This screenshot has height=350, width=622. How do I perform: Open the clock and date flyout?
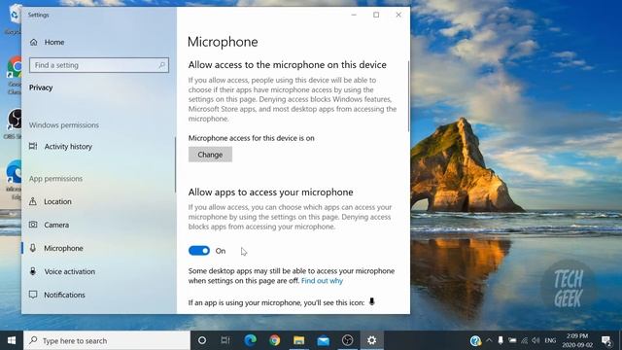coord(577,340)
